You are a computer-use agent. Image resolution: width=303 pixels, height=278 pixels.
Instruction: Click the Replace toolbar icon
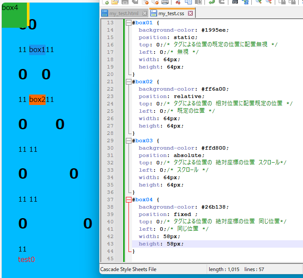246,2
